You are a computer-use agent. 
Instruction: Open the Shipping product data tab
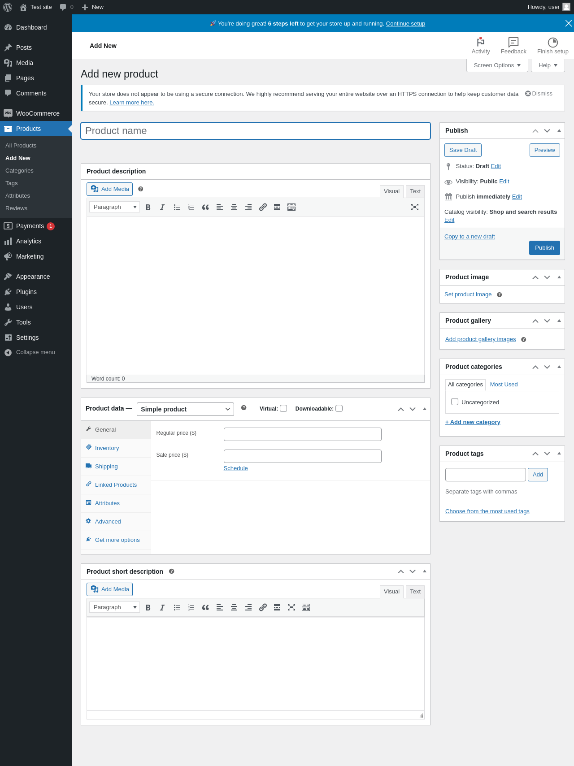116,467
